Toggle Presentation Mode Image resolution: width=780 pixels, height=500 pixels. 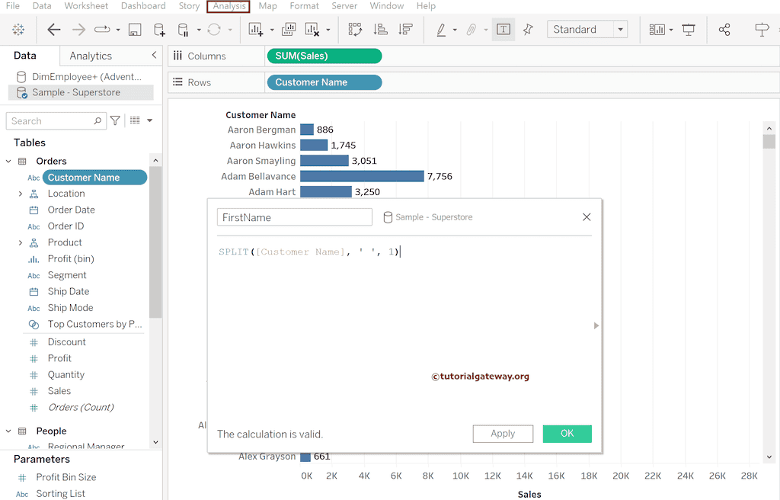689,30
